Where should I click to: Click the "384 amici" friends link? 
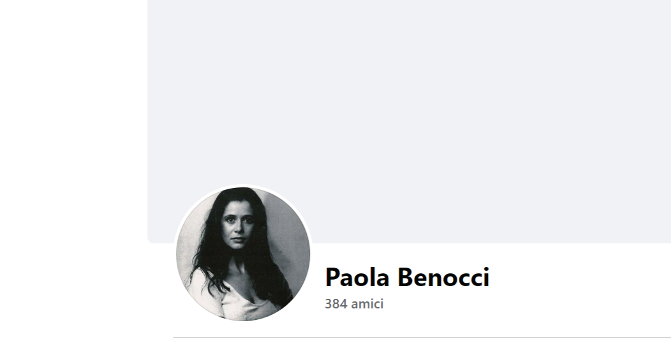point(354,304)
